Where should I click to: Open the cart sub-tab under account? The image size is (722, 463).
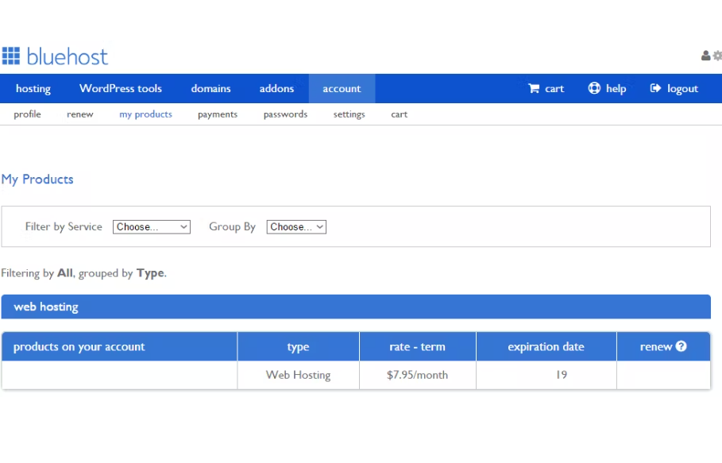[400, 114]
